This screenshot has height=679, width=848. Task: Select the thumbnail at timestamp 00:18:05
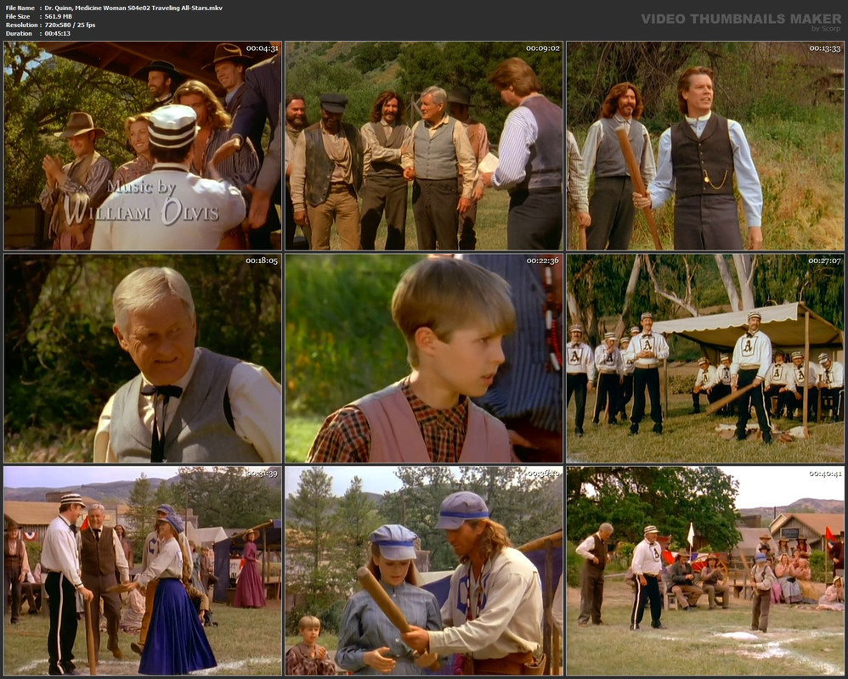[142, 359]
